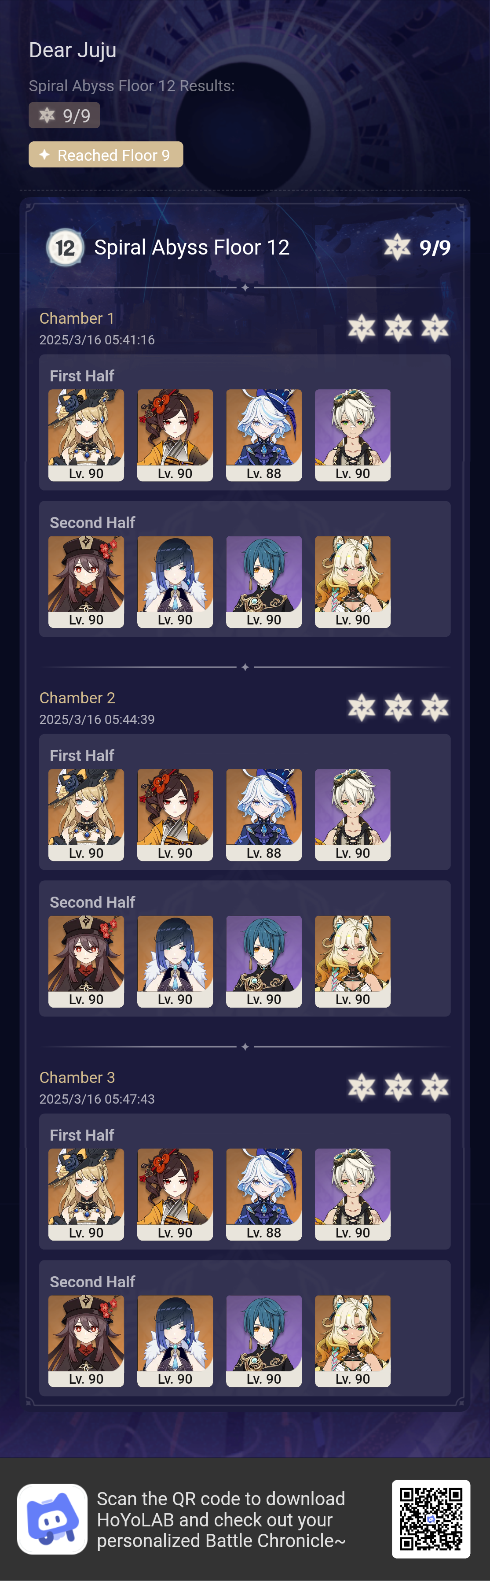Click the Chamber 3 heading label
The image size is (490, 1581).
(77, 1078)
